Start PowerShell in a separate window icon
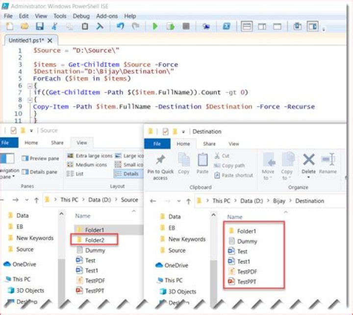 click(x=226, y=26)
